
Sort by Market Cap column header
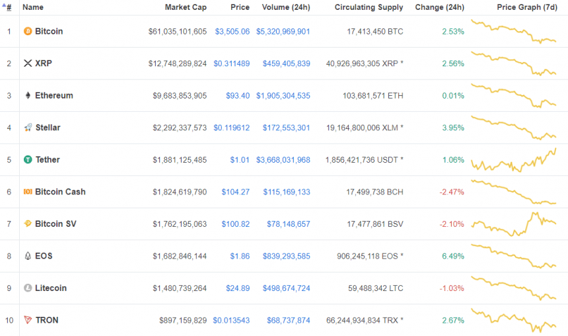(x=186, y=7)
